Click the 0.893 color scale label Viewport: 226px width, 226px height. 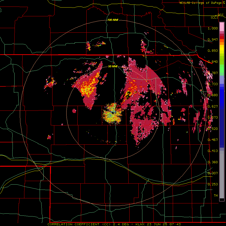coord(213,50)
